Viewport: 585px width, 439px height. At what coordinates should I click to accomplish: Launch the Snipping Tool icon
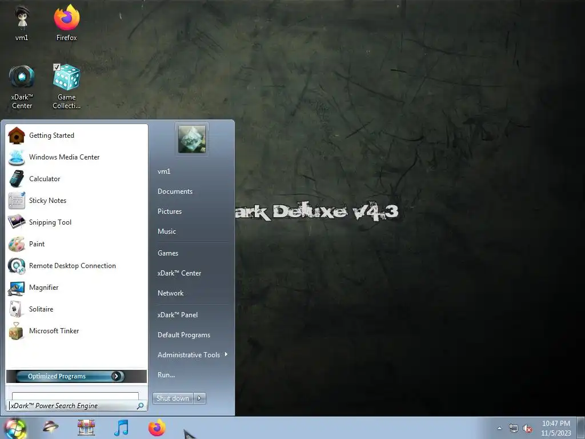(x=17, y=222)
